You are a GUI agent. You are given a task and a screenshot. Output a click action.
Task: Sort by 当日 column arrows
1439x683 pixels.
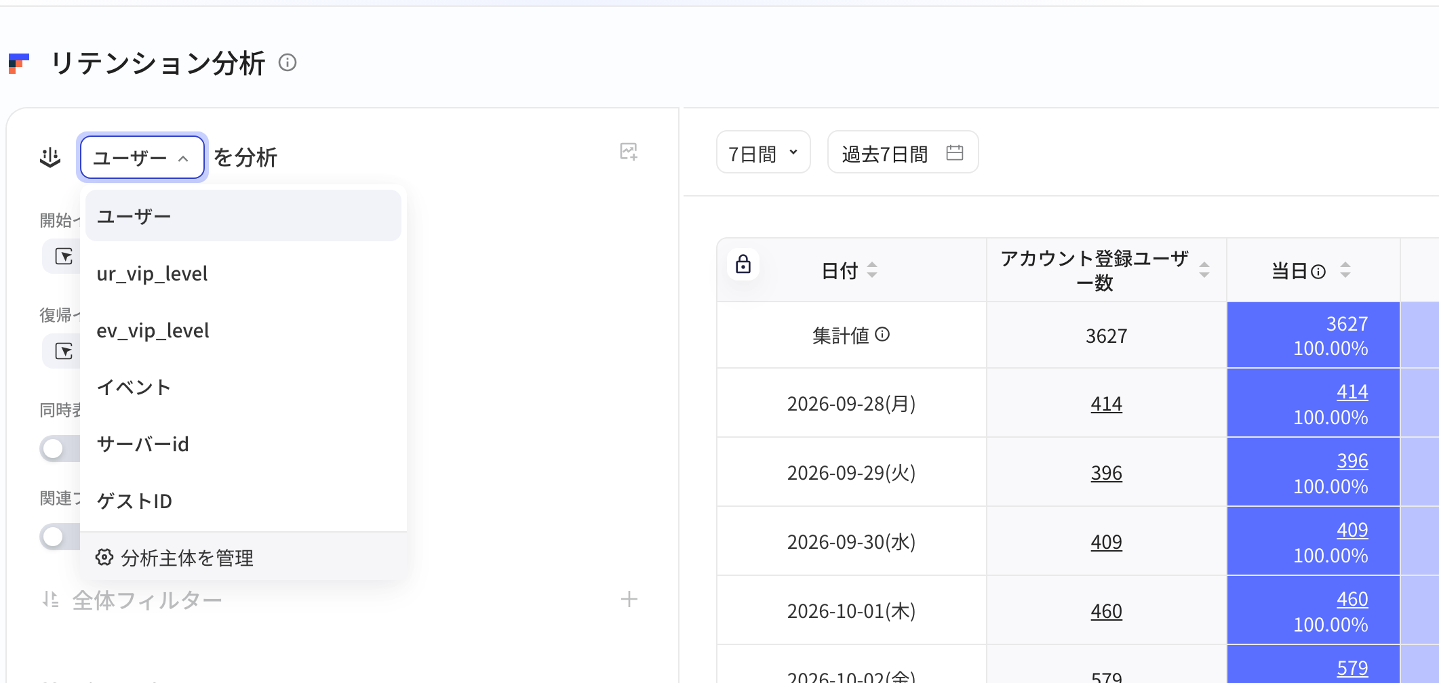pyautogui.click(x=1345, y=270)
